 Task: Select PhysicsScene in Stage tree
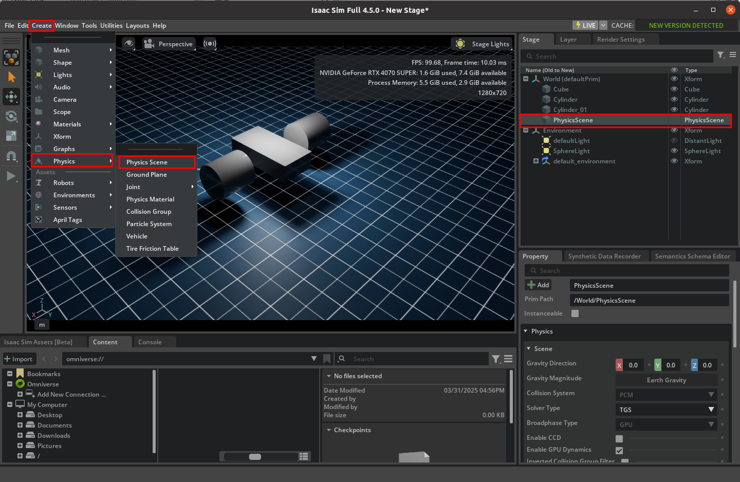(573, 120)
